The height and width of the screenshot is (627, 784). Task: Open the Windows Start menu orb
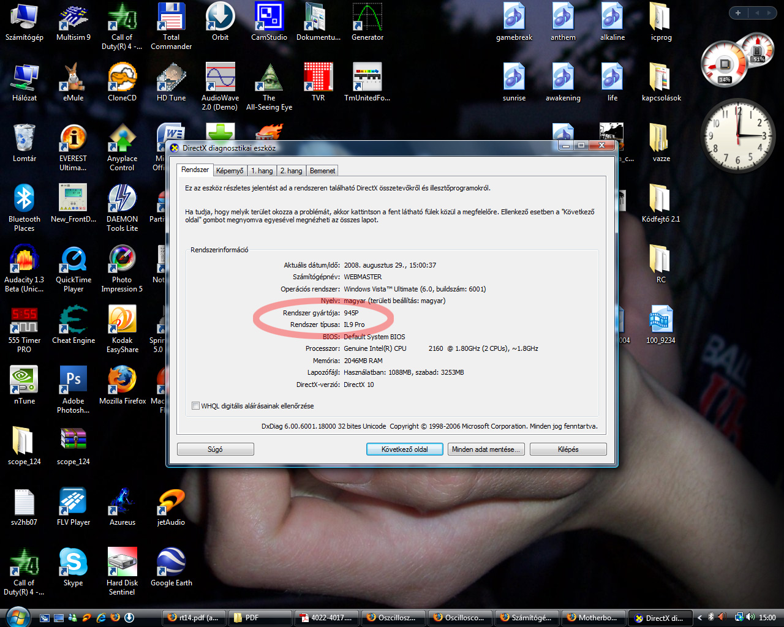17,617
